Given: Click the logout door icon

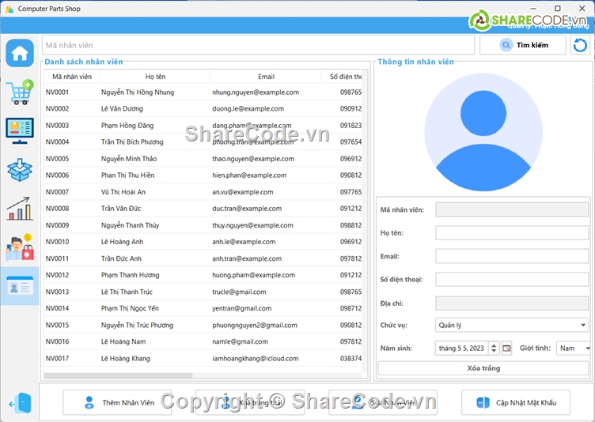Looking at the screenshot, I should pyautogui.click(x=20, y=403).
